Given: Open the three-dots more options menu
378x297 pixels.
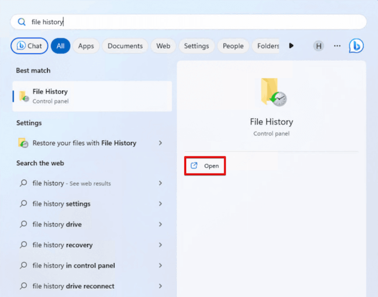Looking at the screenshot, I should coord(337,46).
